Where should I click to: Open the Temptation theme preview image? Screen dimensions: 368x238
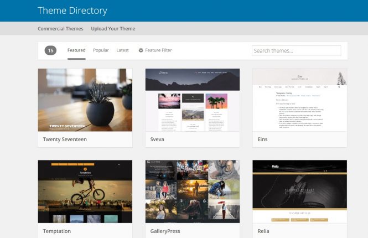(x=85, y=192)
